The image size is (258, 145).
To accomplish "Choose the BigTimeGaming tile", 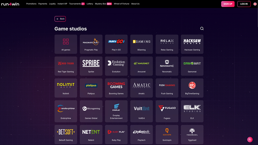I will (x=192, y=88).
